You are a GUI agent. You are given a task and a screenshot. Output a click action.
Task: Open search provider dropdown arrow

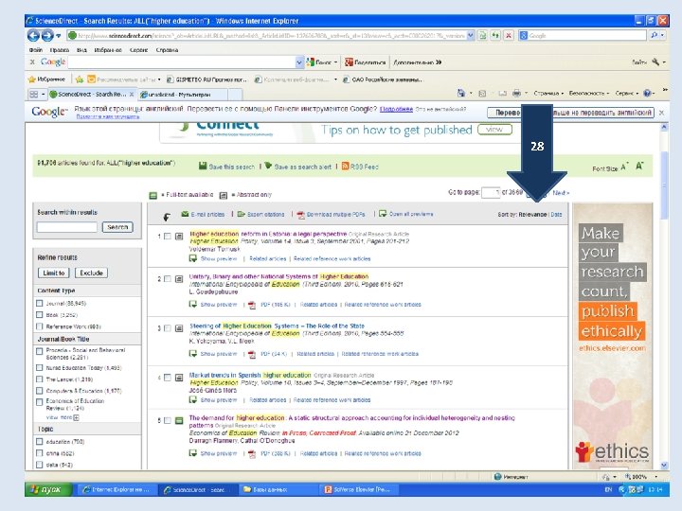(x=662, y=36)
